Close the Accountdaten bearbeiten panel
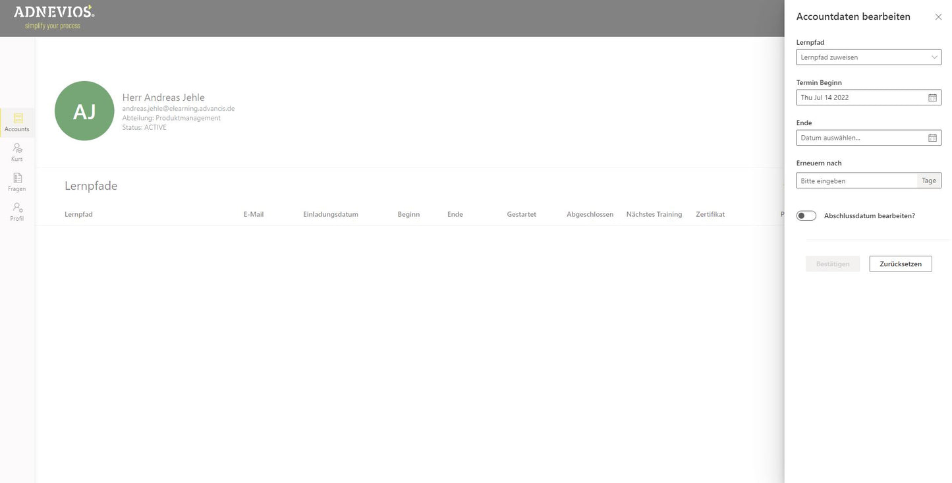This screenshot has height=483, width=952. [938, 17]
